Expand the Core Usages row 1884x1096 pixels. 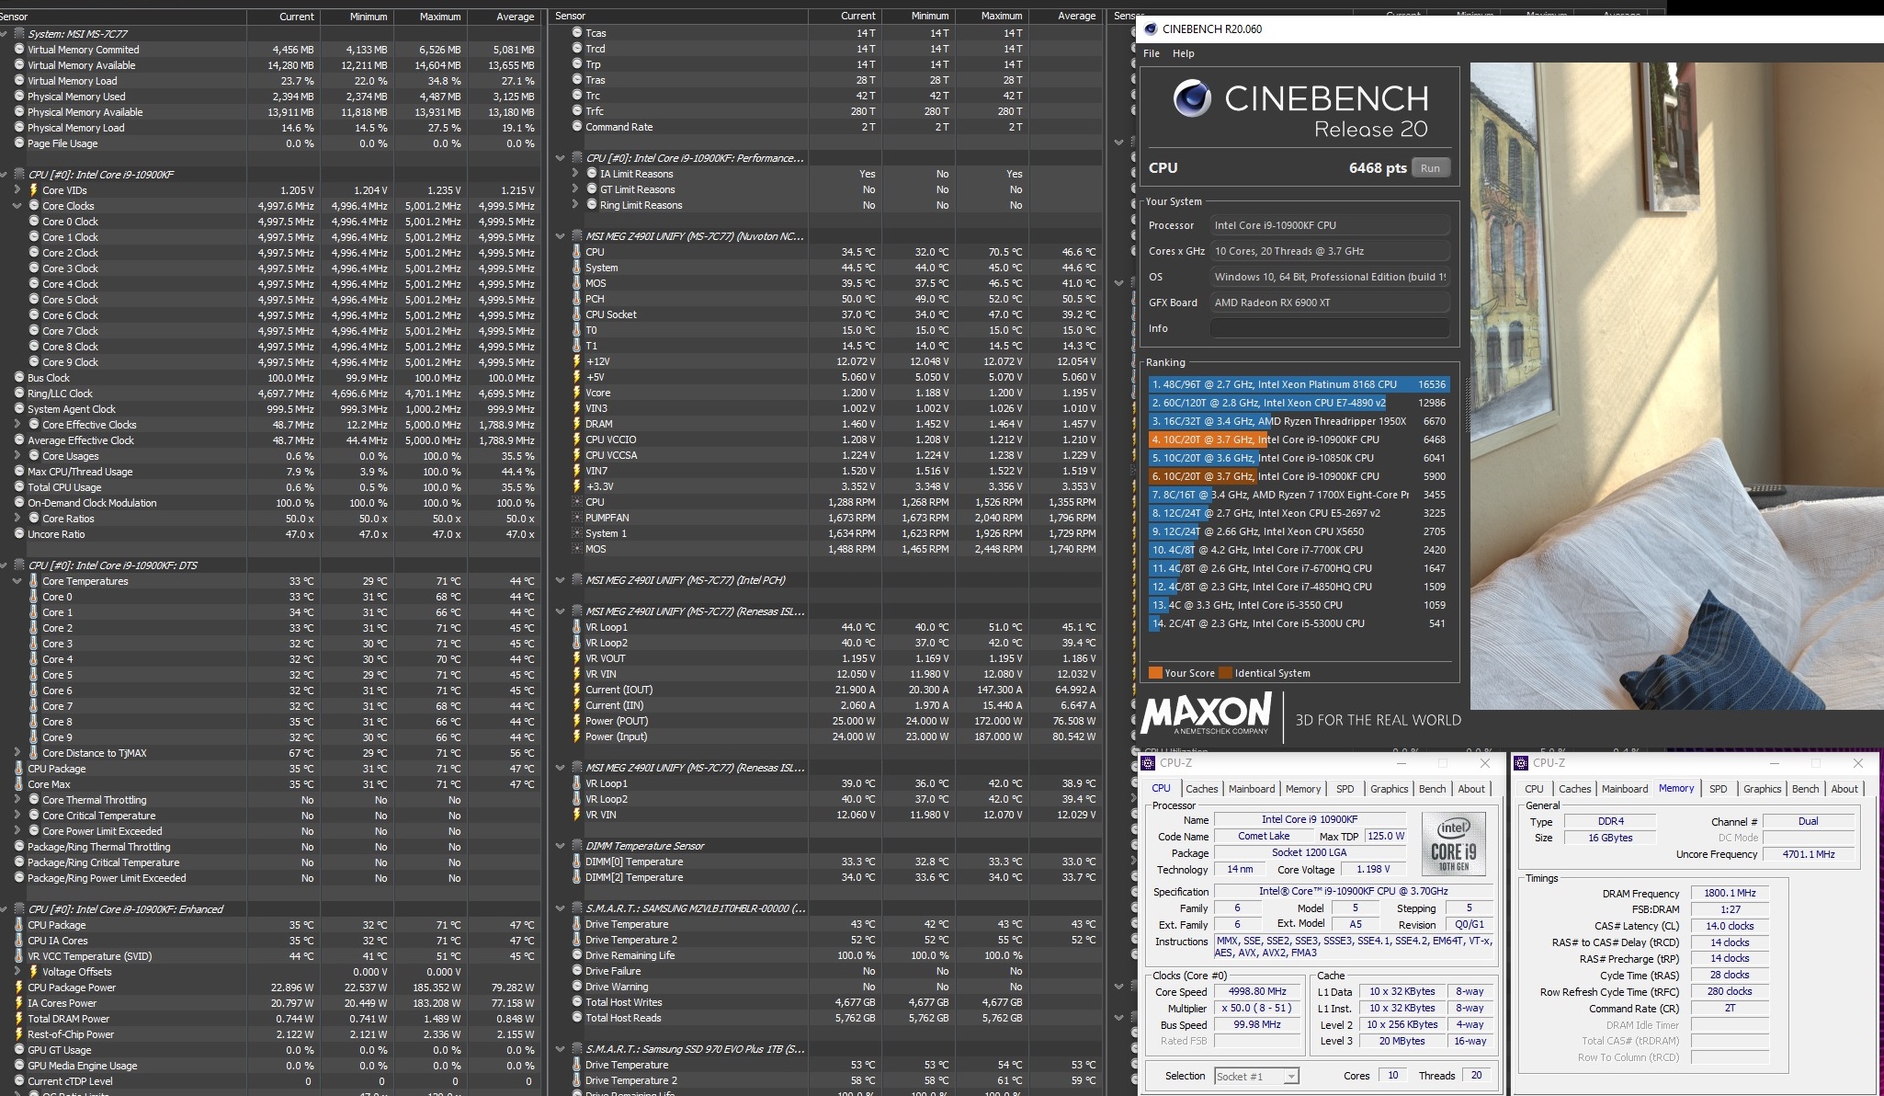point(17,456)
